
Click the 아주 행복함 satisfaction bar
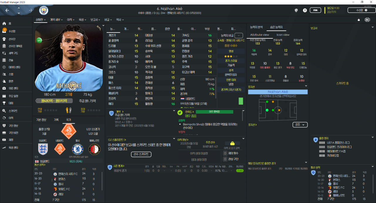(214, 112)
